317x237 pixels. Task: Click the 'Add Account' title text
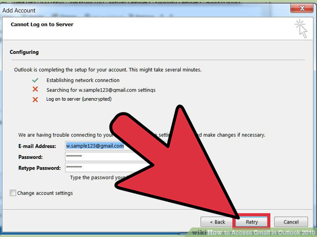point(19,10)
